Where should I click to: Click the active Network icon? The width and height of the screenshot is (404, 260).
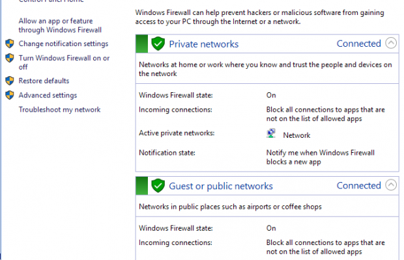271,134
